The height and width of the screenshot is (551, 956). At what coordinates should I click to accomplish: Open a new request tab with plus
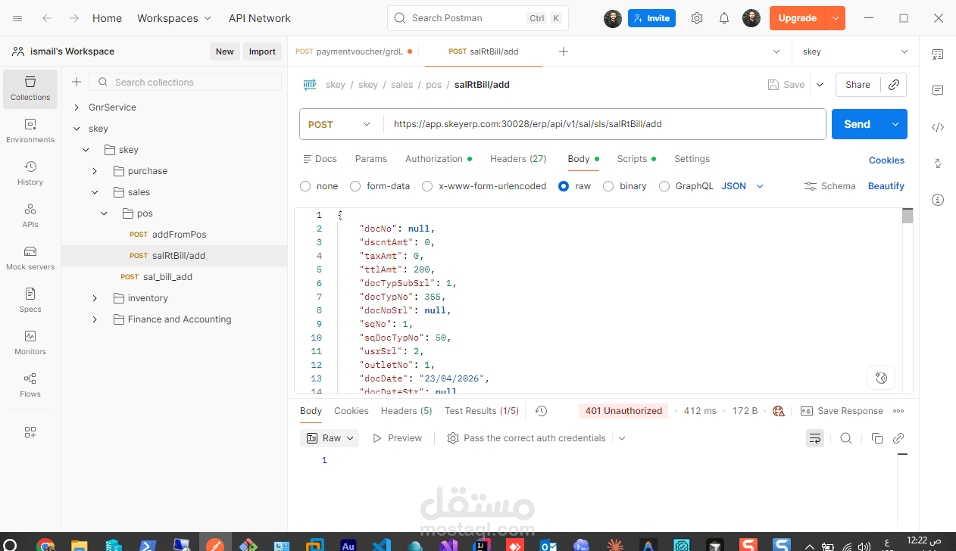[563, 51]
